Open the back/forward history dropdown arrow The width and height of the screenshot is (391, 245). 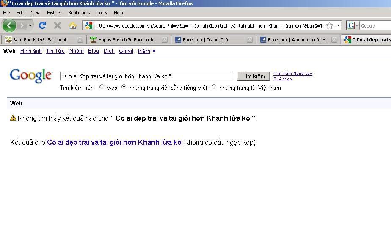pos(30,25)
